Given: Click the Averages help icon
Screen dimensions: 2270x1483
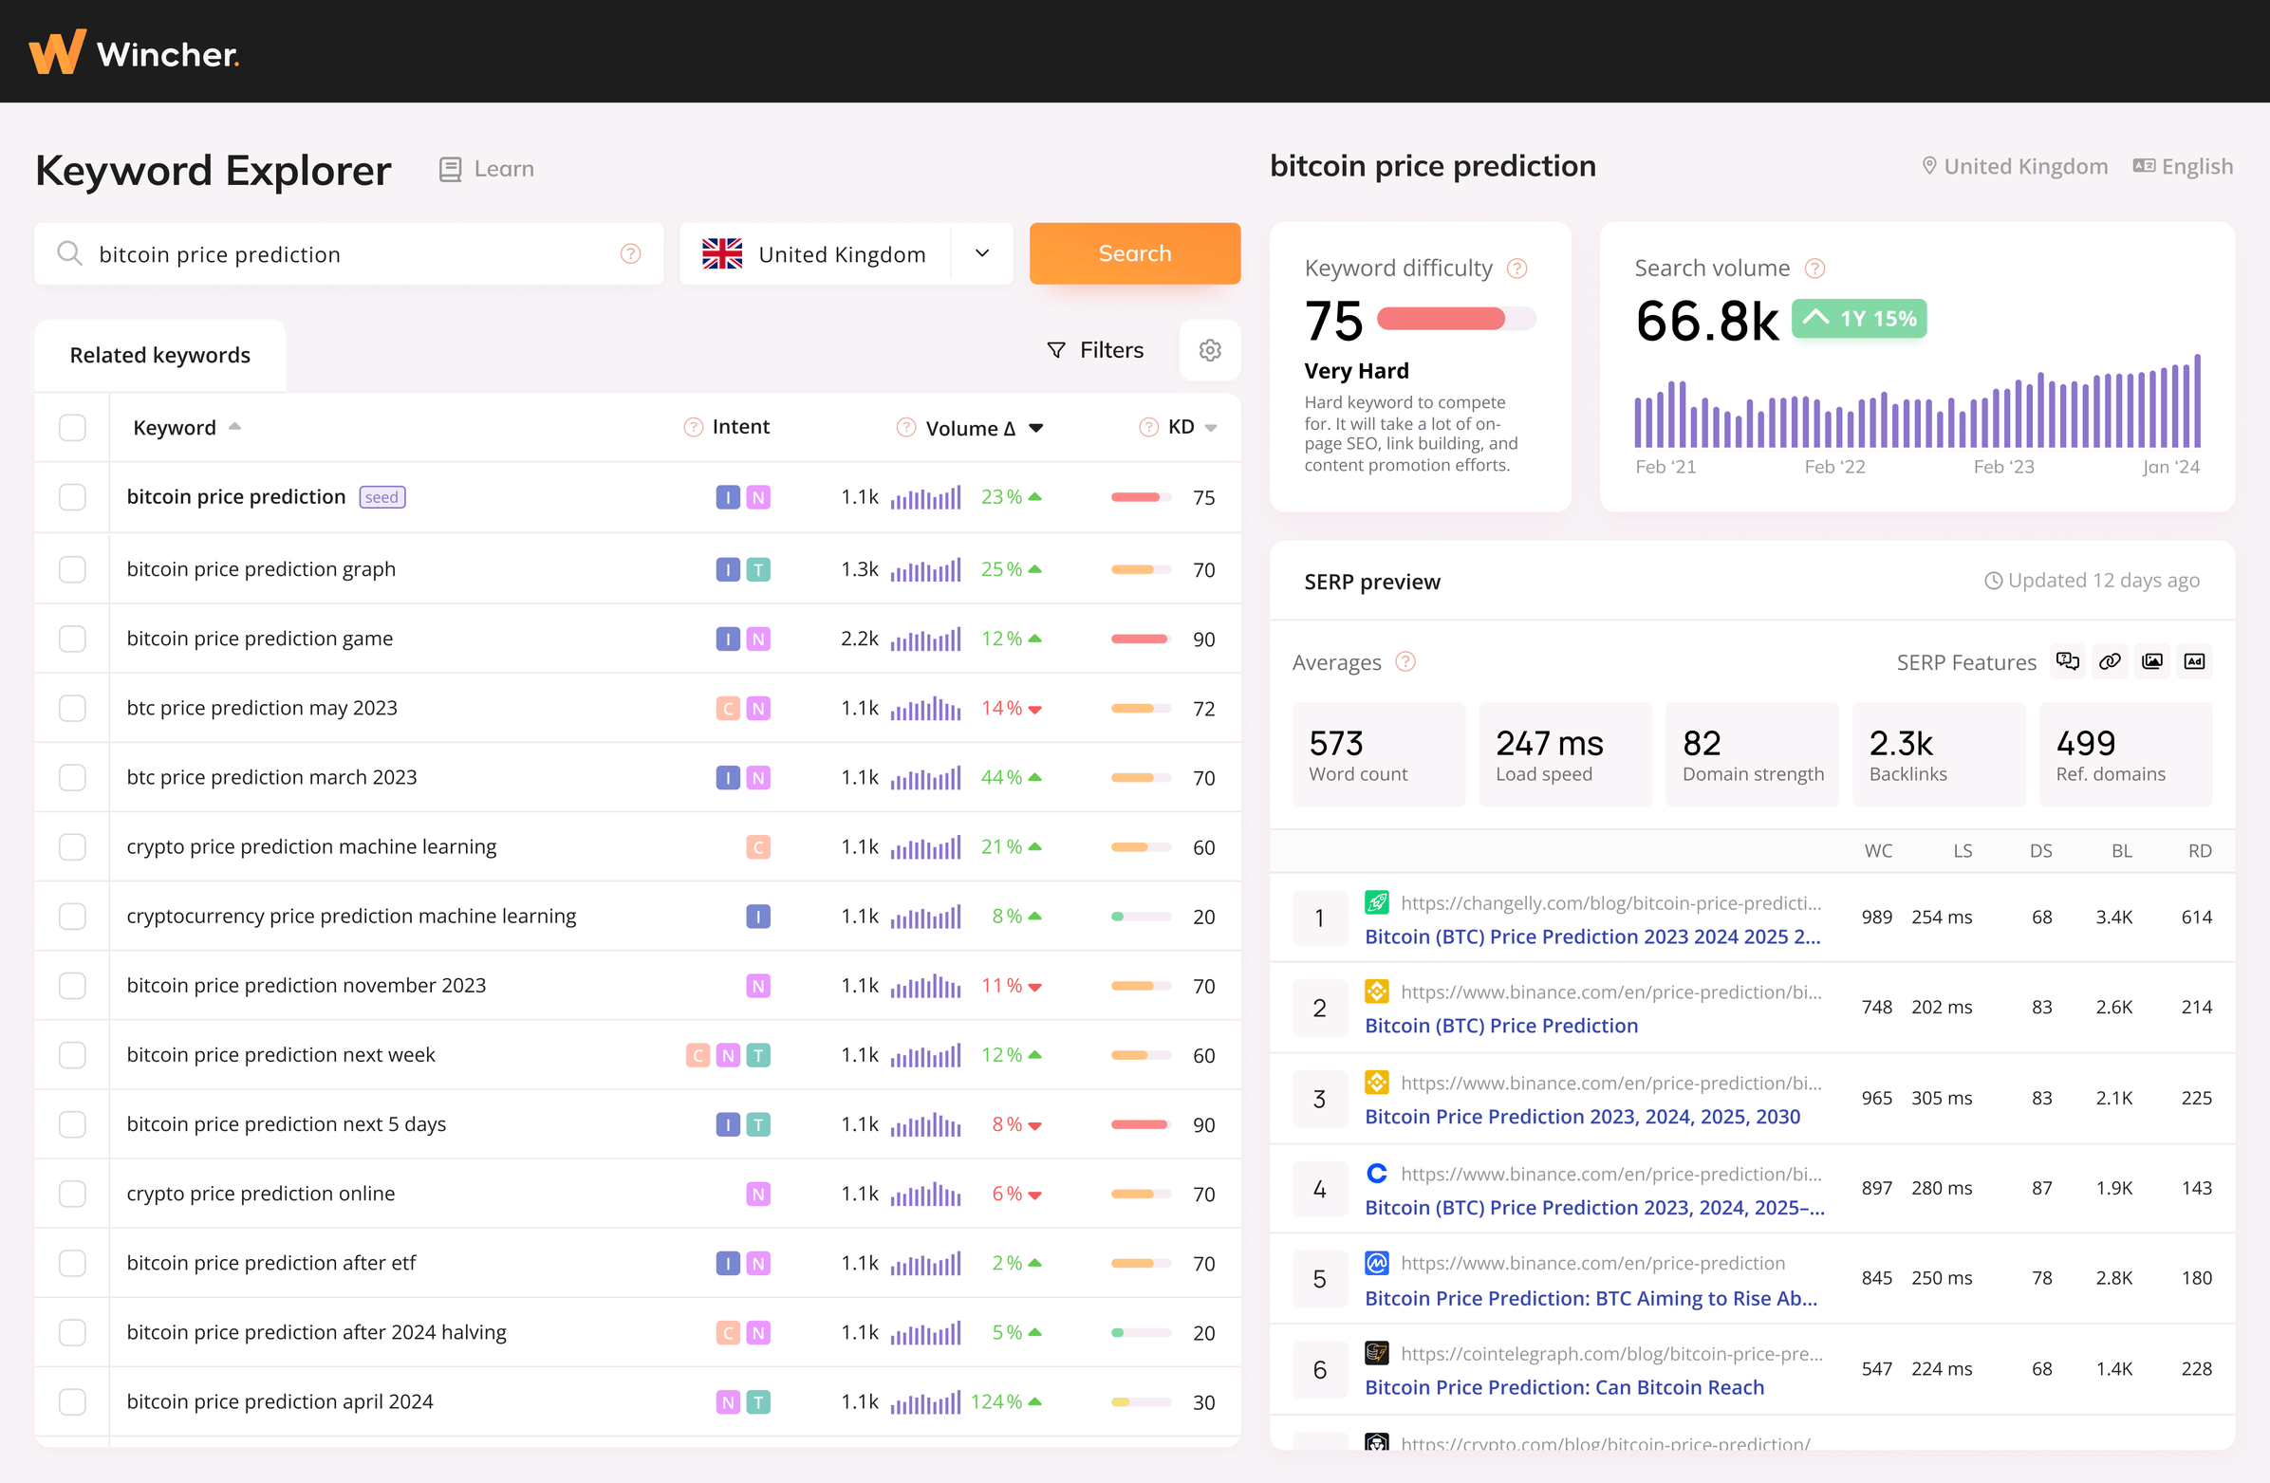Looking at the screenshot, I should coord(1405,662).
